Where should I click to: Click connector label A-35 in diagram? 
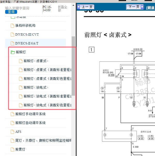point(141,139)
